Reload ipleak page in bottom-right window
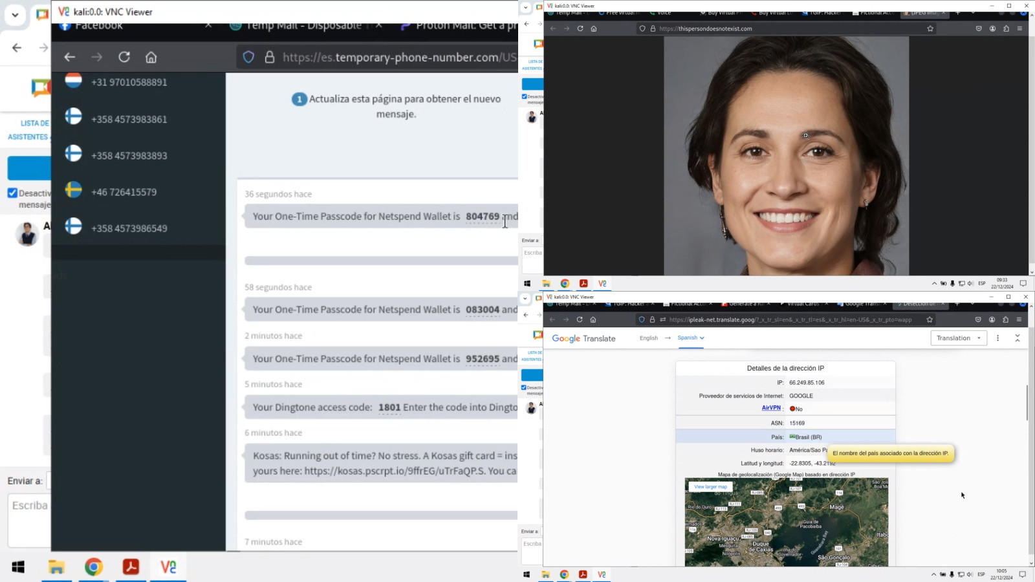The height and width of the screenshot is (582, 1035). tap(580, 319)
